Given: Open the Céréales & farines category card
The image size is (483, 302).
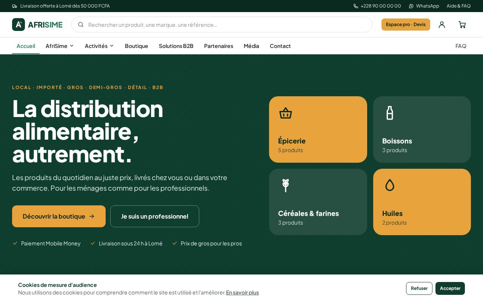Looking at the screenshot, I should pyautogui.click(x=318, y=202).
